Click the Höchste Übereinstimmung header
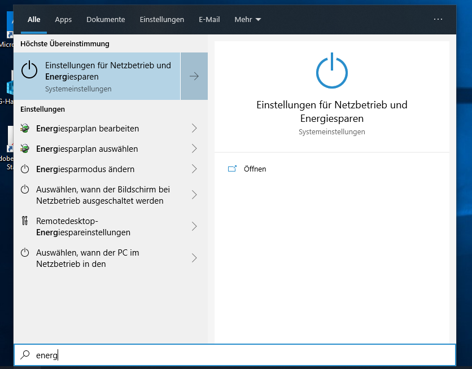 click(65, 43)
